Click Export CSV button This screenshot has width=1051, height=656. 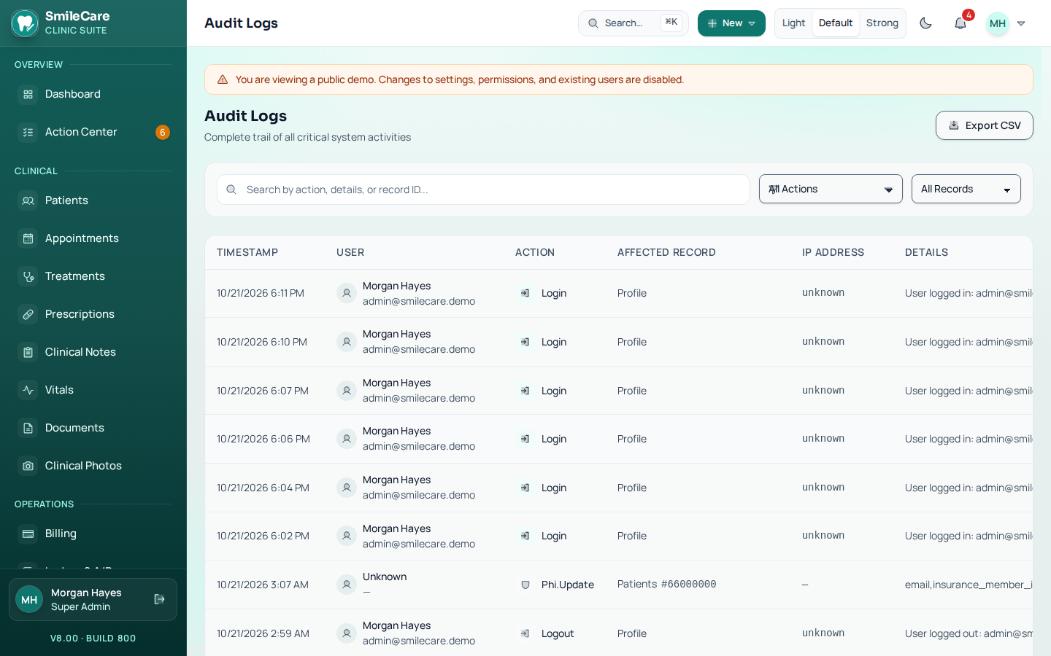(x=984, y=125)
